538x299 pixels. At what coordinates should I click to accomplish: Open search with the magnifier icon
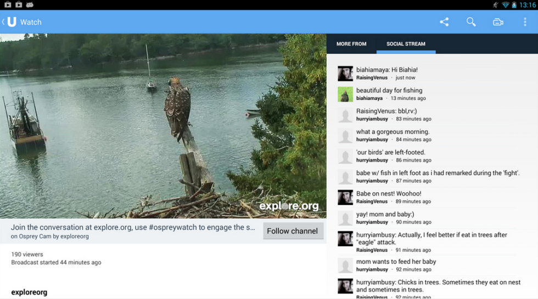coord(471,22)
